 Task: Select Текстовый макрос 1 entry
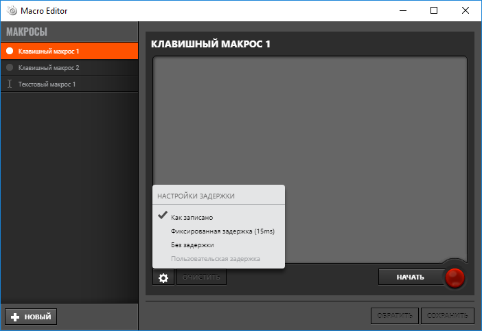click(69, 84)
